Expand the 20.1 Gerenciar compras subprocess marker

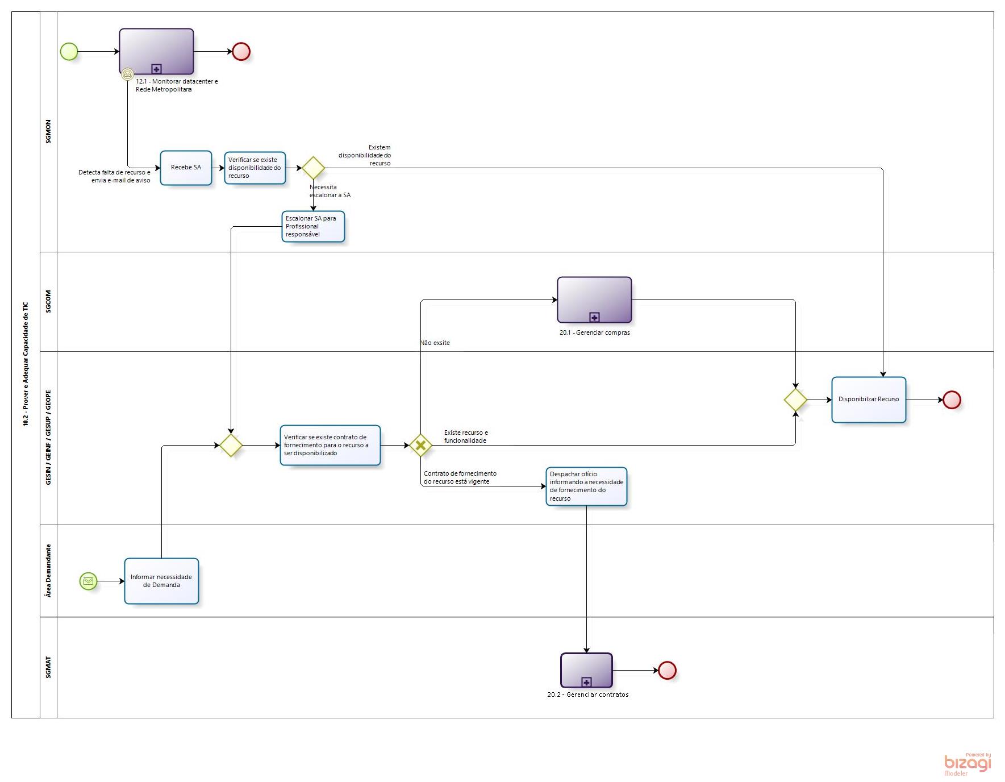point(594,318)
